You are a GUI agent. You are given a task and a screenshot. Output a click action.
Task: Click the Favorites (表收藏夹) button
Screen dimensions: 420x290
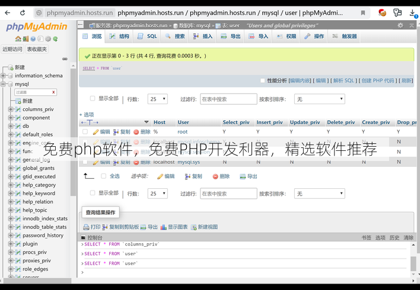click(37, 49)
